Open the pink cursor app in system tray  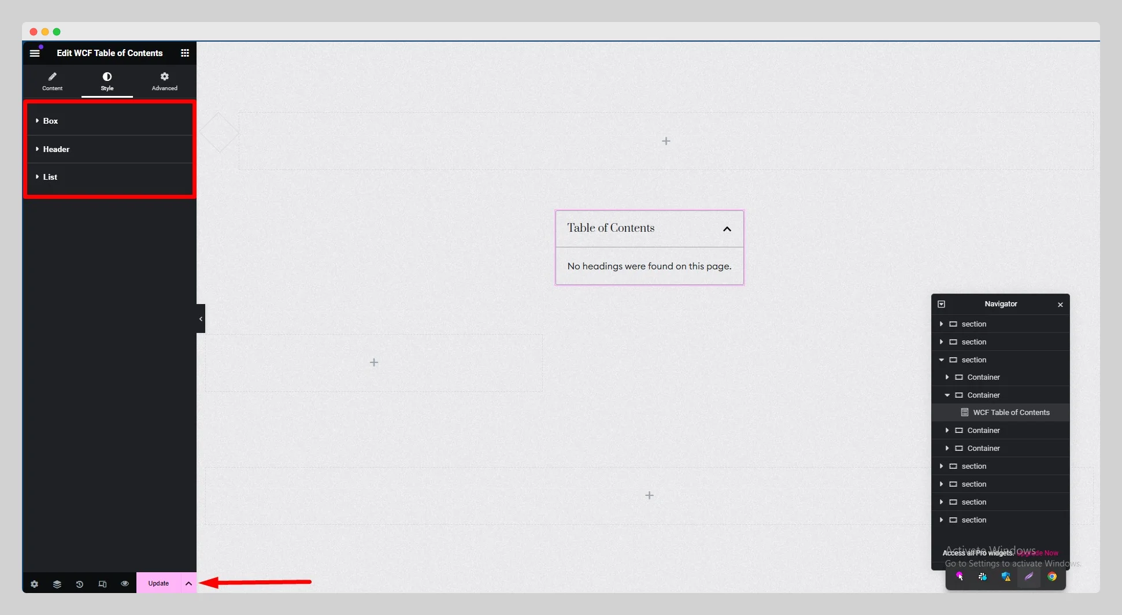pyautogui.click(x=960, y=576)
